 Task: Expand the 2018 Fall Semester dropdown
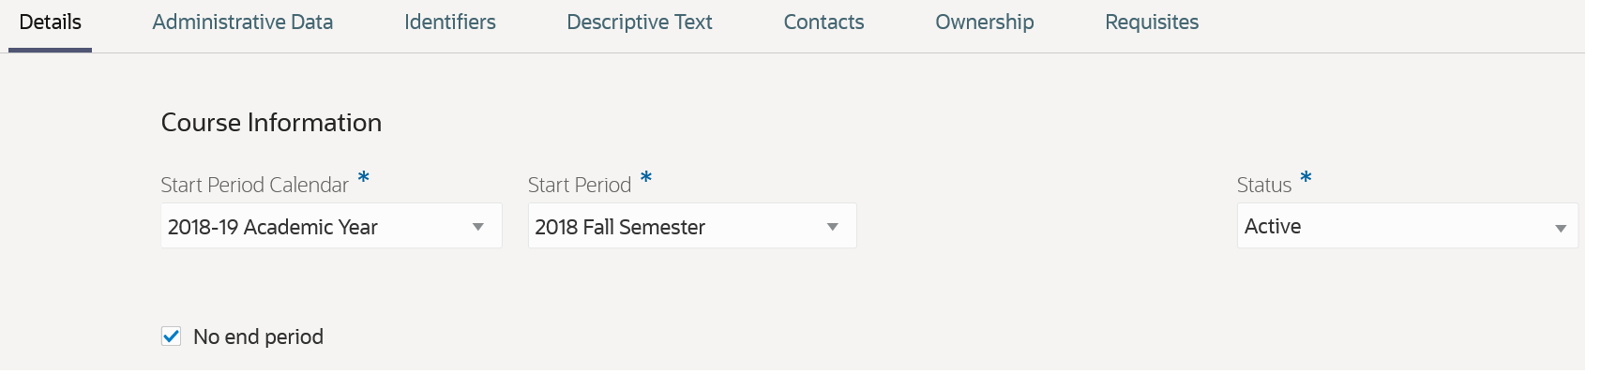click(692, 226)
